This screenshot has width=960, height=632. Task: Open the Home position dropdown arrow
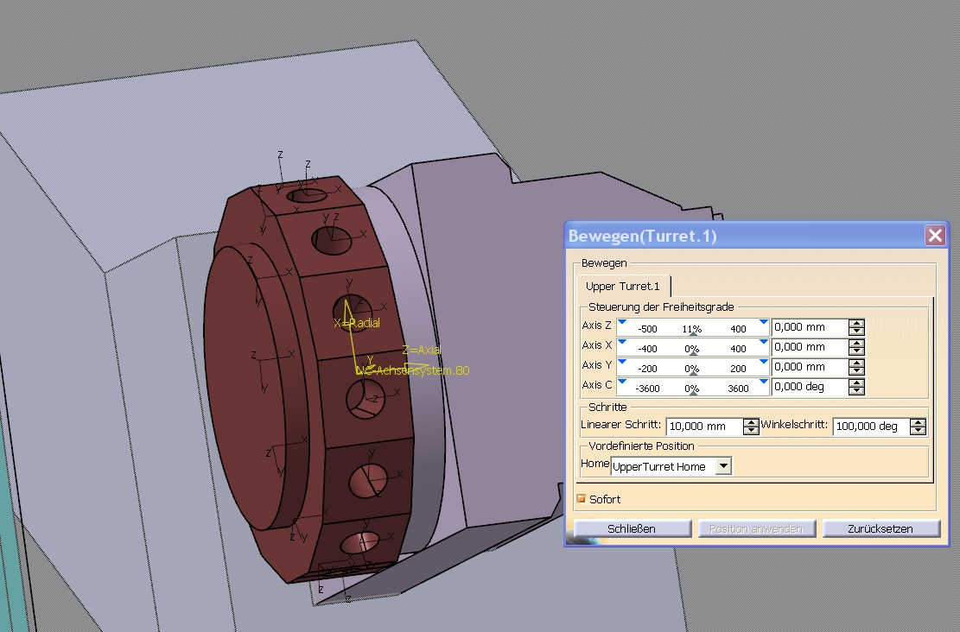click(x=723, y=466)
